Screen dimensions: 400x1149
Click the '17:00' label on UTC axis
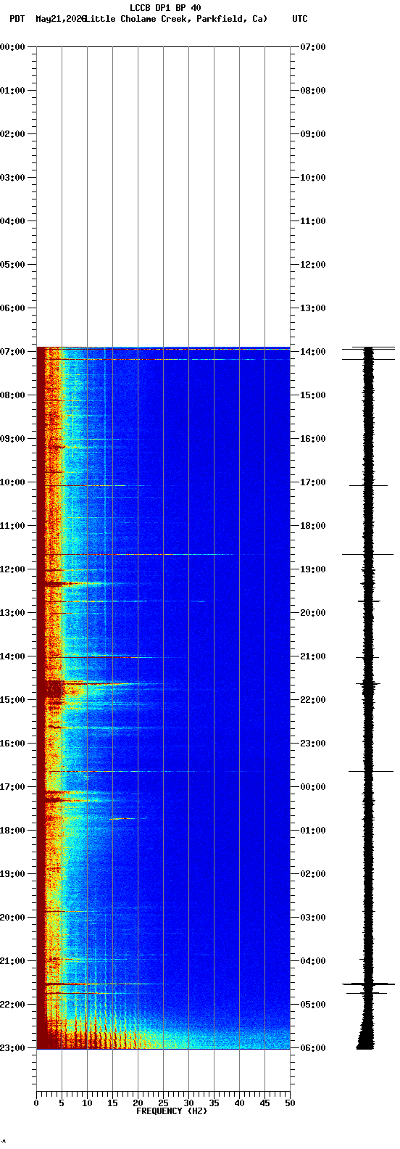click(x=312, y=482)
